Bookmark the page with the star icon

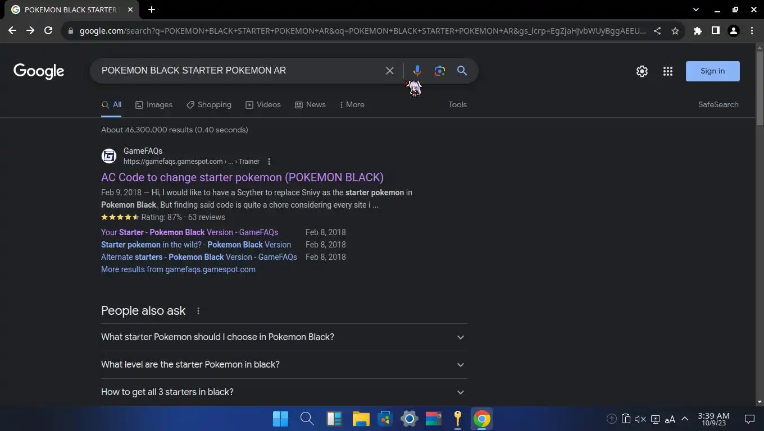point(675,31)
